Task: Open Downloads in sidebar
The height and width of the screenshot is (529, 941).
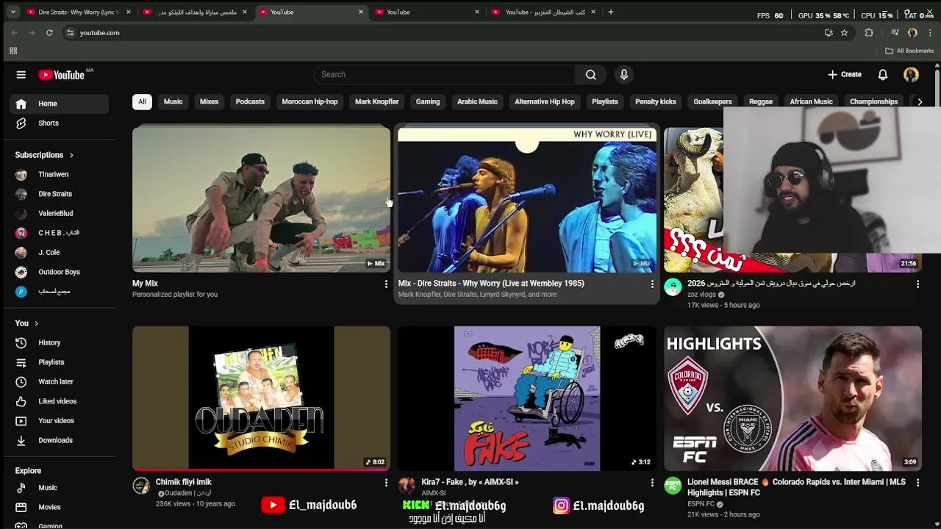Action: point(59,440)
